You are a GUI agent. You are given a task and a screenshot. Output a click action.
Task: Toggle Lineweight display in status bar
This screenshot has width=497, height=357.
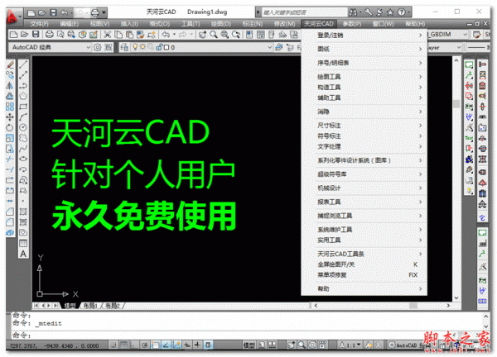pyautogui.click(x=197, y=345)
